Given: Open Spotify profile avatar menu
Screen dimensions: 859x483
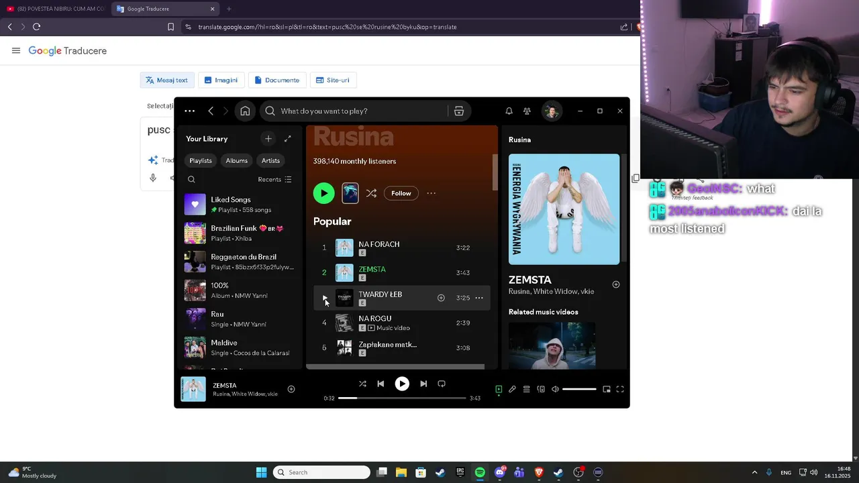Looking at the screenshot, I should pyautogui.click(x=552, y=111).
